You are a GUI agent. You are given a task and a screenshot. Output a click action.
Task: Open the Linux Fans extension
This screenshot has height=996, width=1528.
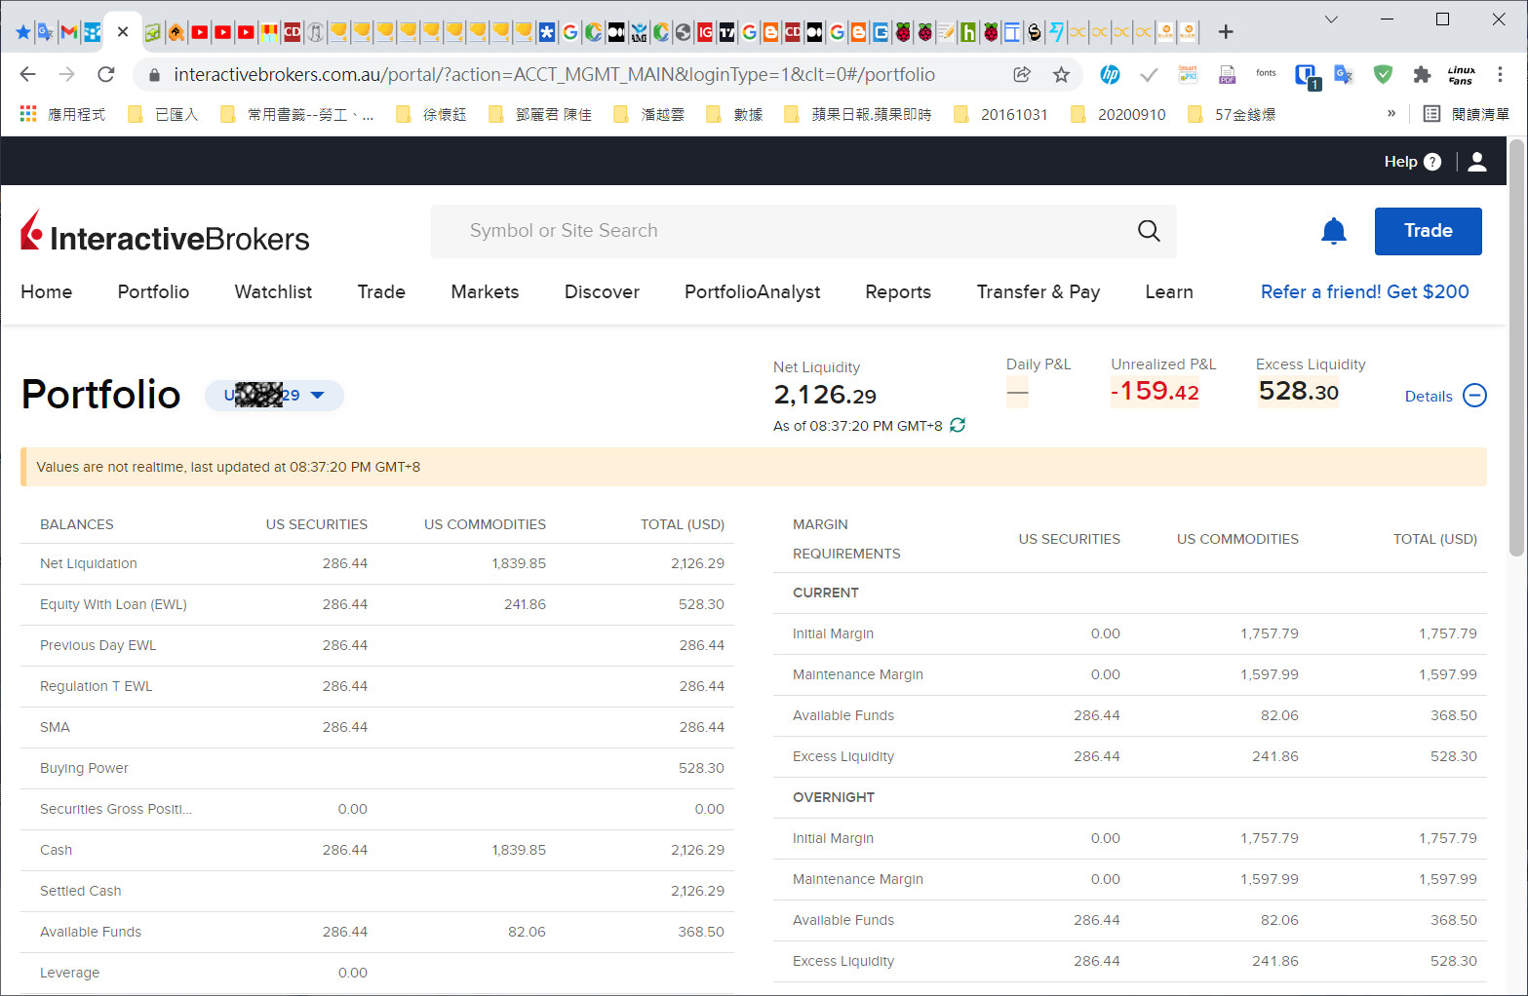pyautogui.click(x=1461, y=75)
